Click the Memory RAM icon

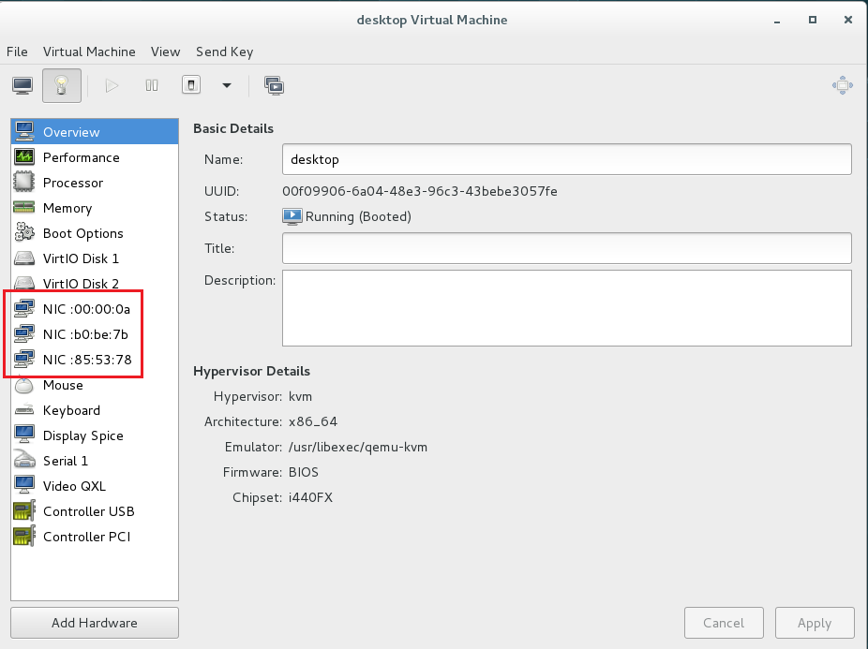pos(24,208)
